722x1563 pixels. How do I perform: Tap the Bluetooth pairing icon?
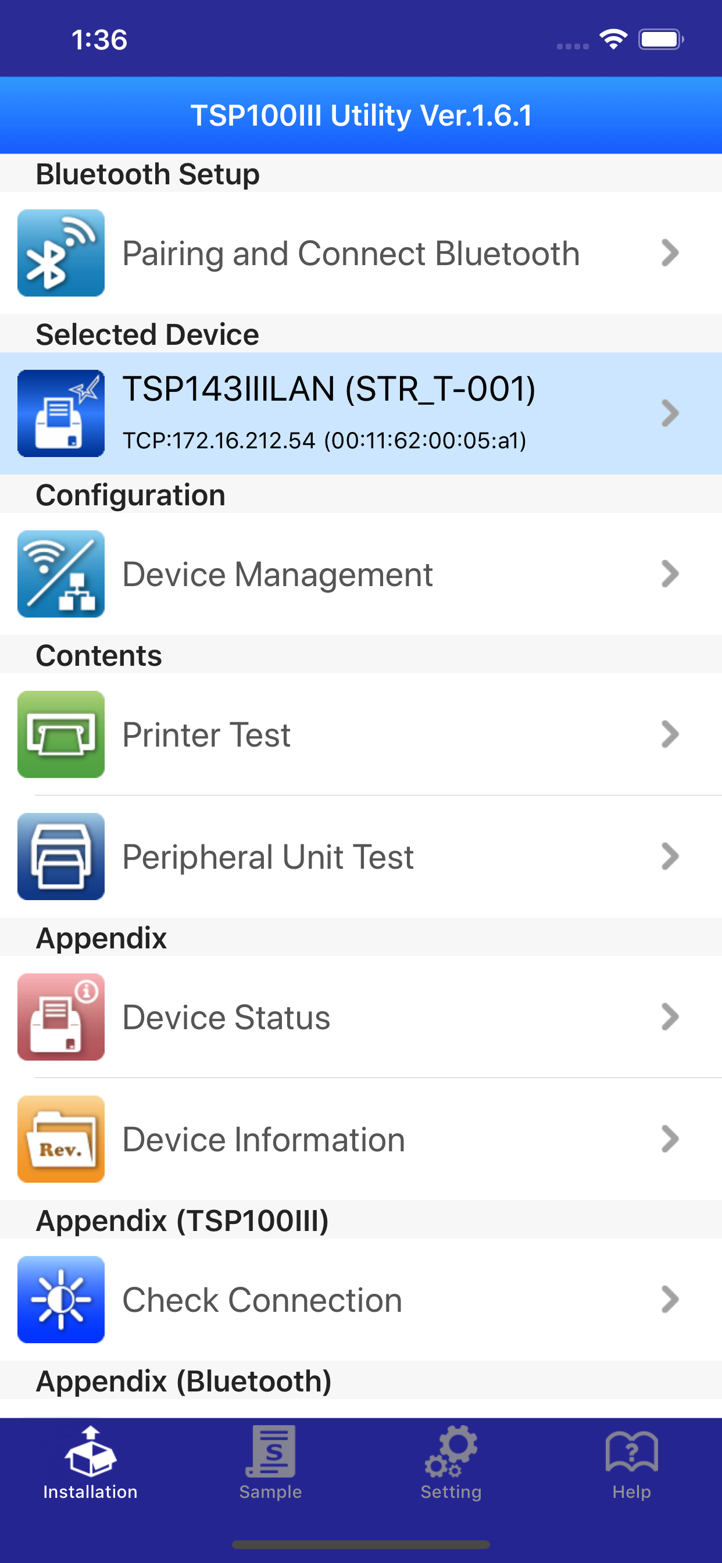pos(60,253)
